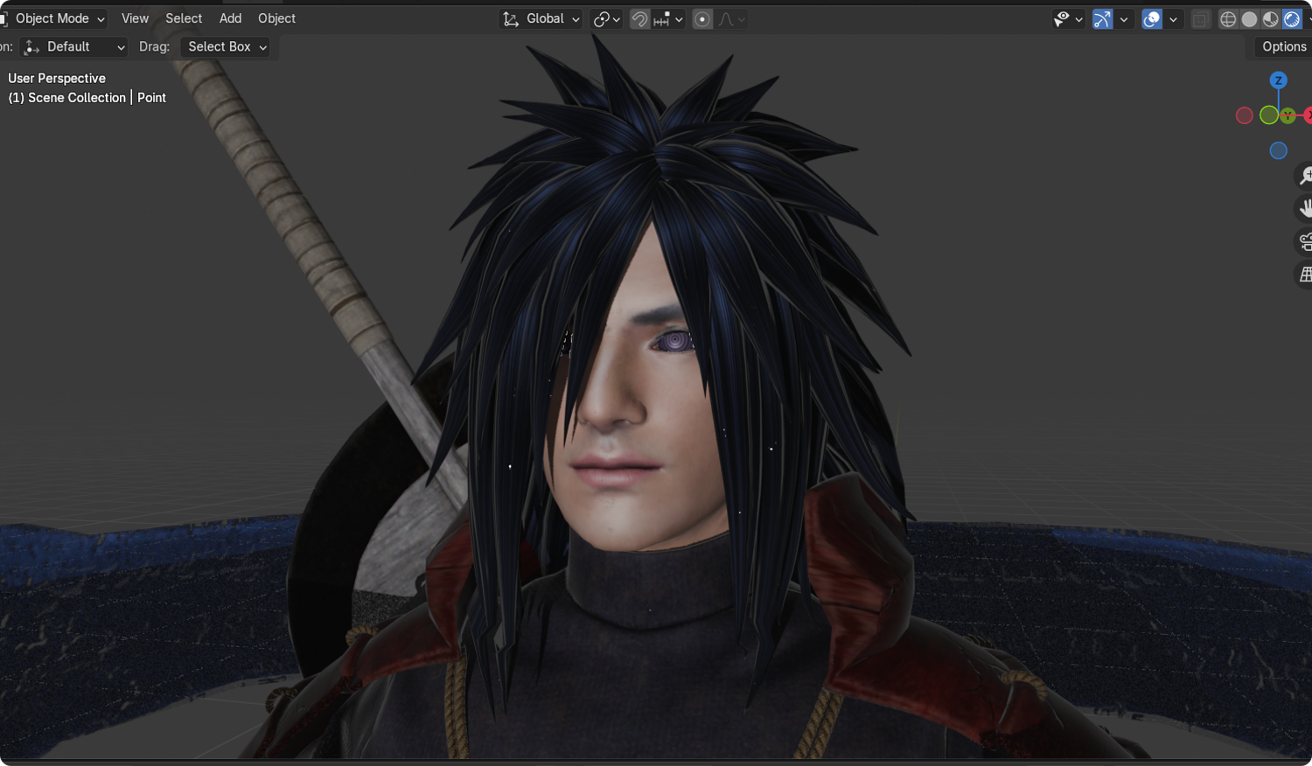Toggle the camera view icon
The height and width of the screenshot is (766, 1312).
pyautogui.click(x=1304, y=241)
